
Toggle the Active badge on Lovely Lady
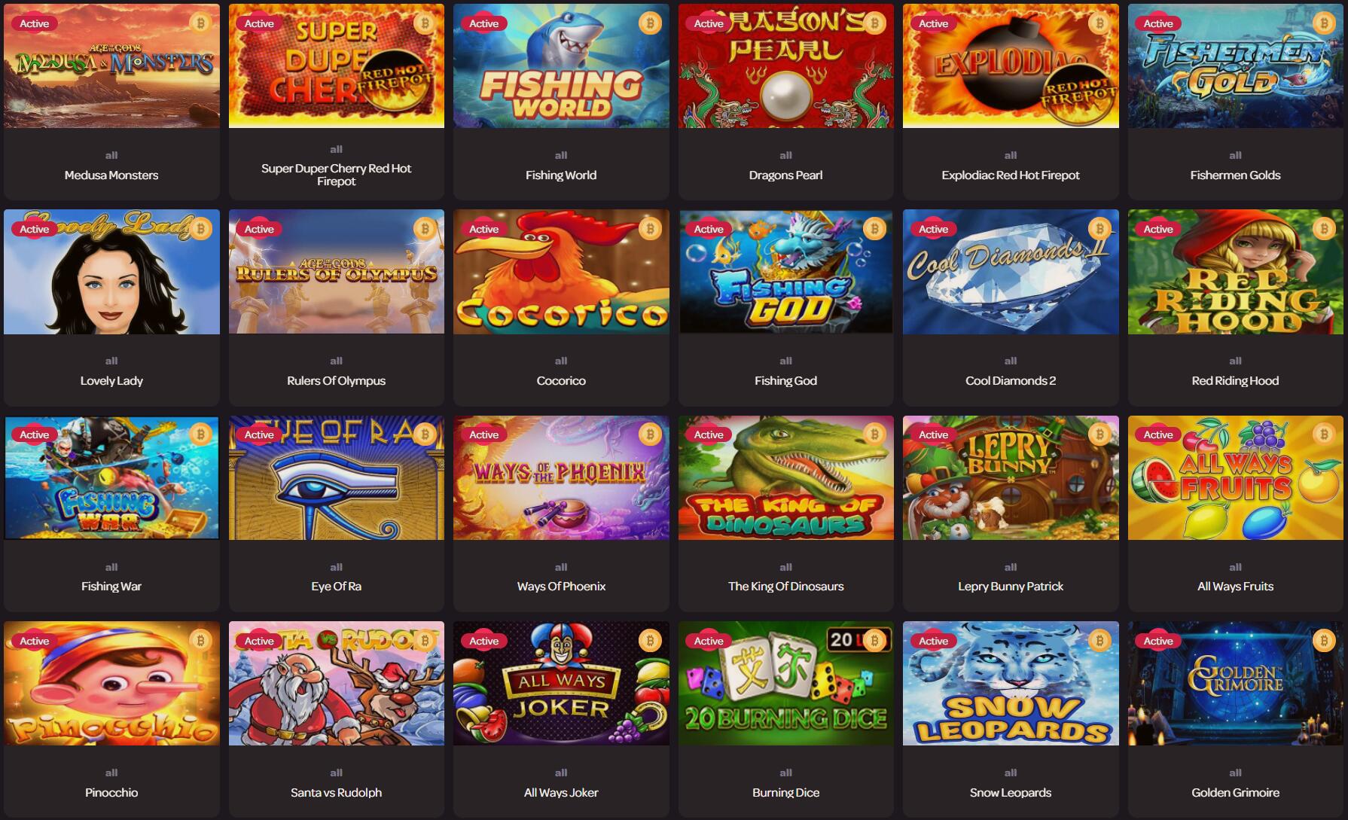[x=35, y=229]
